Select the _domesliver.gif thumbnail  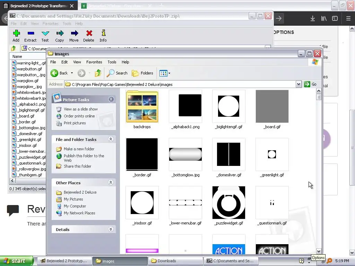tap(229, 154)
